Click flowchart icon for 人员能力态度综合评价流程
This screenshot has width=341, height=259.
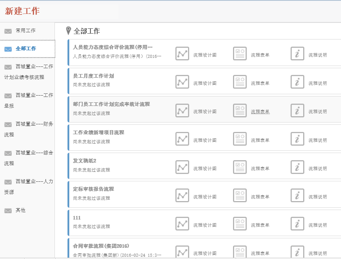pos(182,54)
